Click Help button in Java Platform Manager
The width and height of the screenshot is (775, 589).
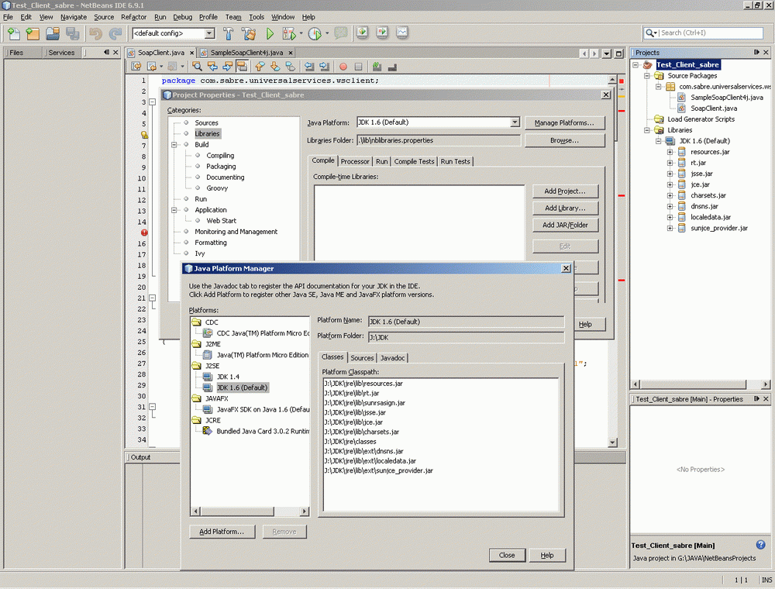click(x=546, y=555)
